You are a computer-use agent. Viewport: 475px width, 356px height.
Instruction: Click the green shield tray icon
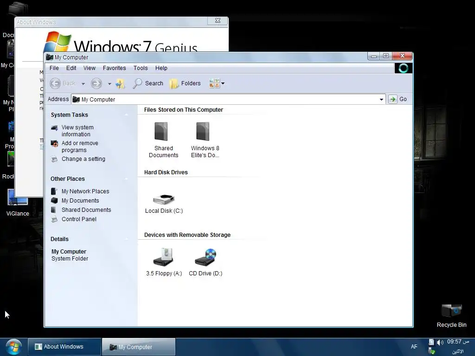point(432,351)
